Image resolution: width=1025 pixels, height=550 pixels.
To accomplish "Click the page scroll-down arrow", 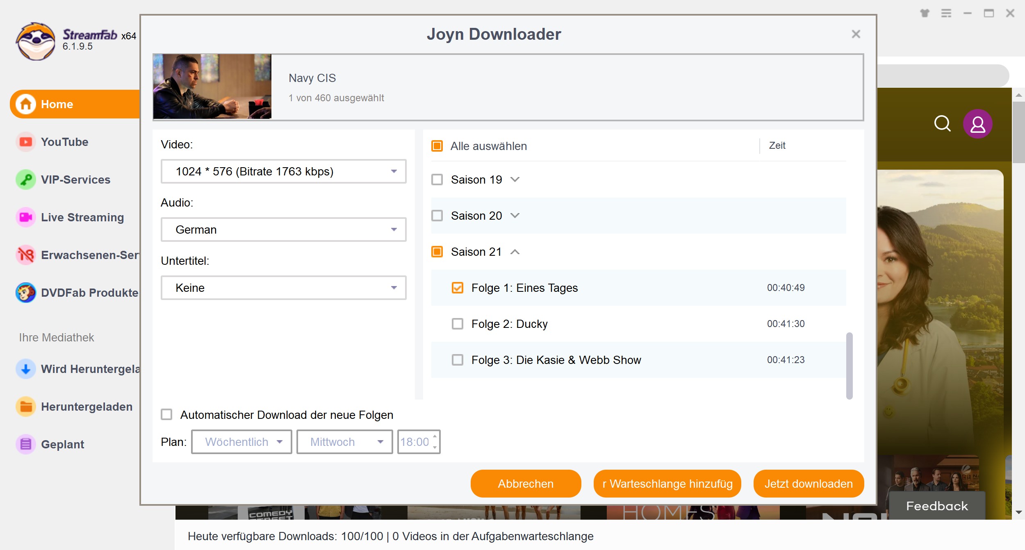I will 1018,513.
